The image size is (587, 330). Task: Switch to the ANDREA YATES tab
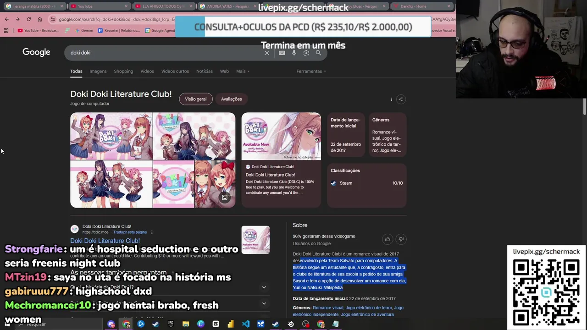coord(228,6)
